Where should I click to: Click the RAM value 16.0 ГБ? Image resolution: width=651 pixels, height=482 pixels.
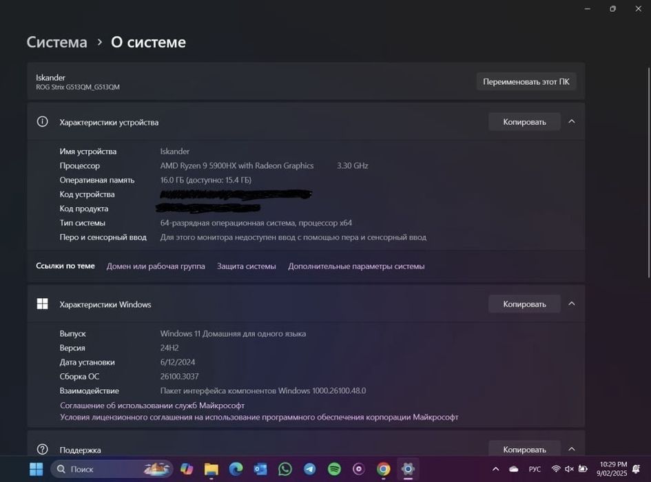(x=205, y=180)
